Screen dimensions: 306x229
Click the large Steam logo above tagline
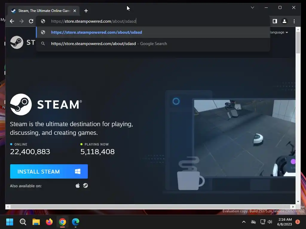tap(46, 105)
